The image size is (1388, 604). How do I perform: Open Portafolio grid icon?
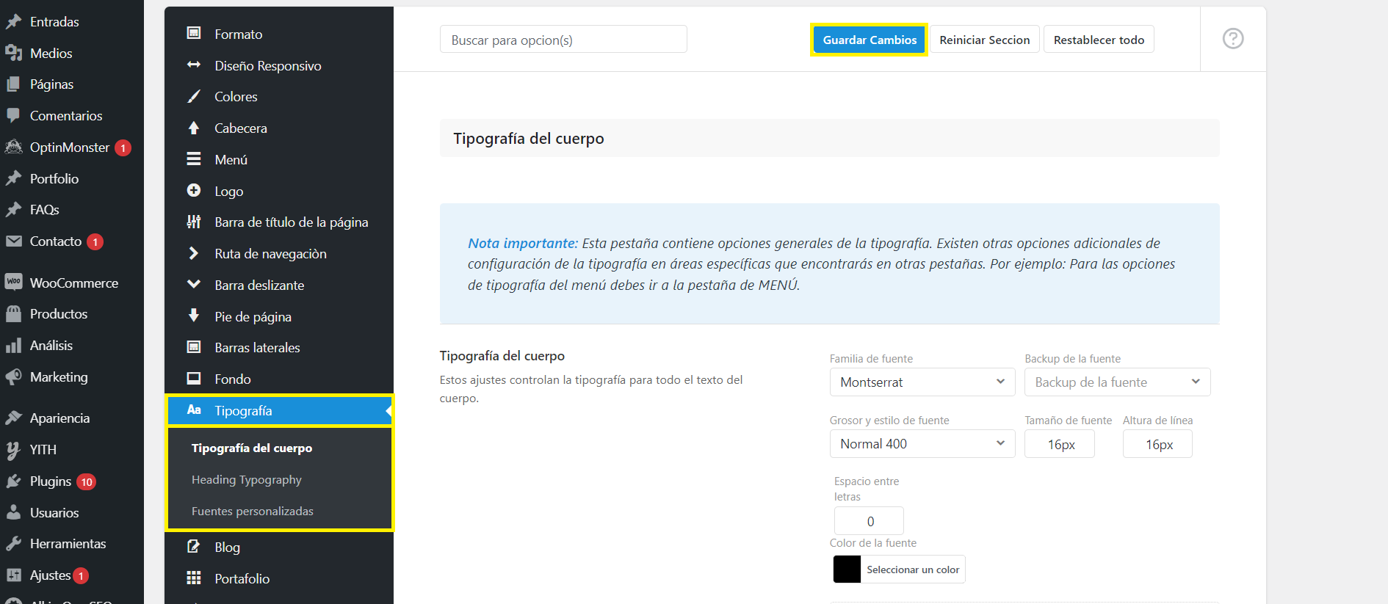[194, 578]
